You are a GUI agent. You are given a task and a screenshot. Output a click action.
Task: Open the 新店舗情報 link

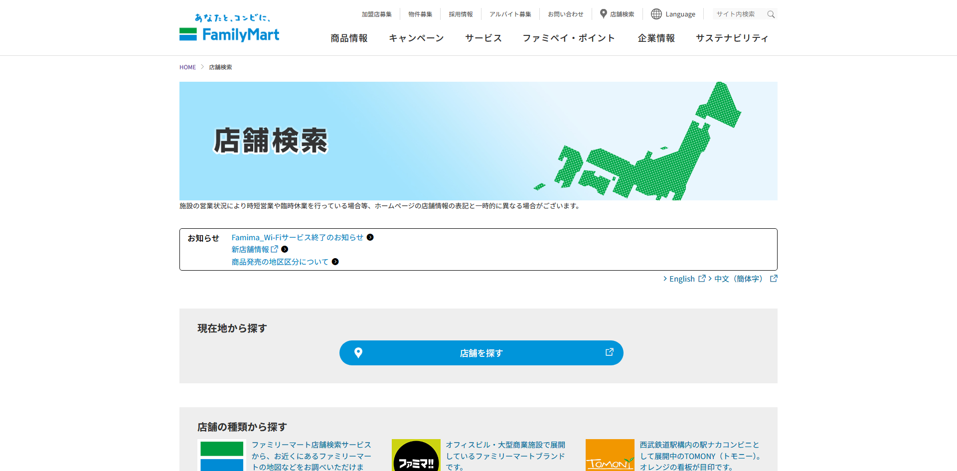(x=250, y=249)
